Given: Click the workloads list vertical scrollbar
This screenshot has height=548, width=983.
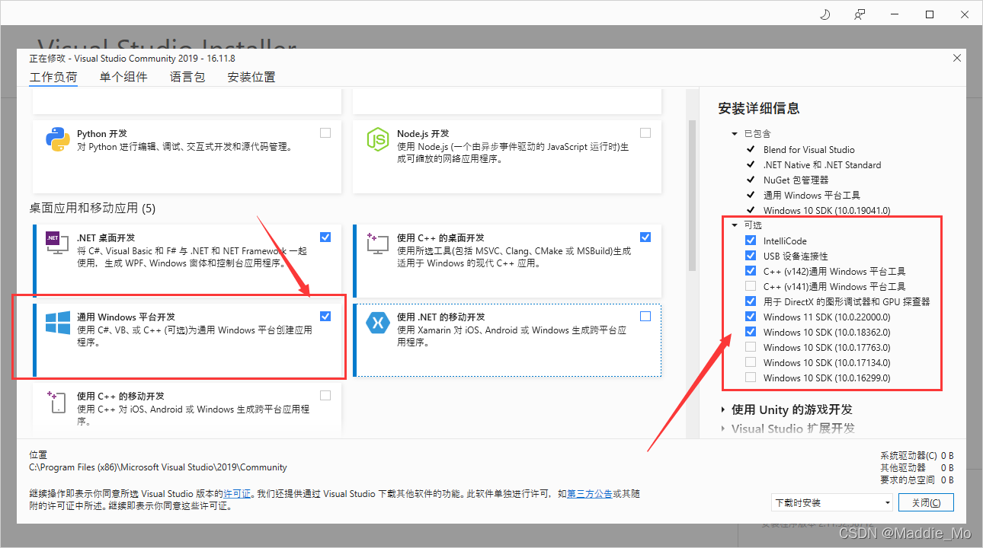Looking at the screenshot, I should pos(692,195).
